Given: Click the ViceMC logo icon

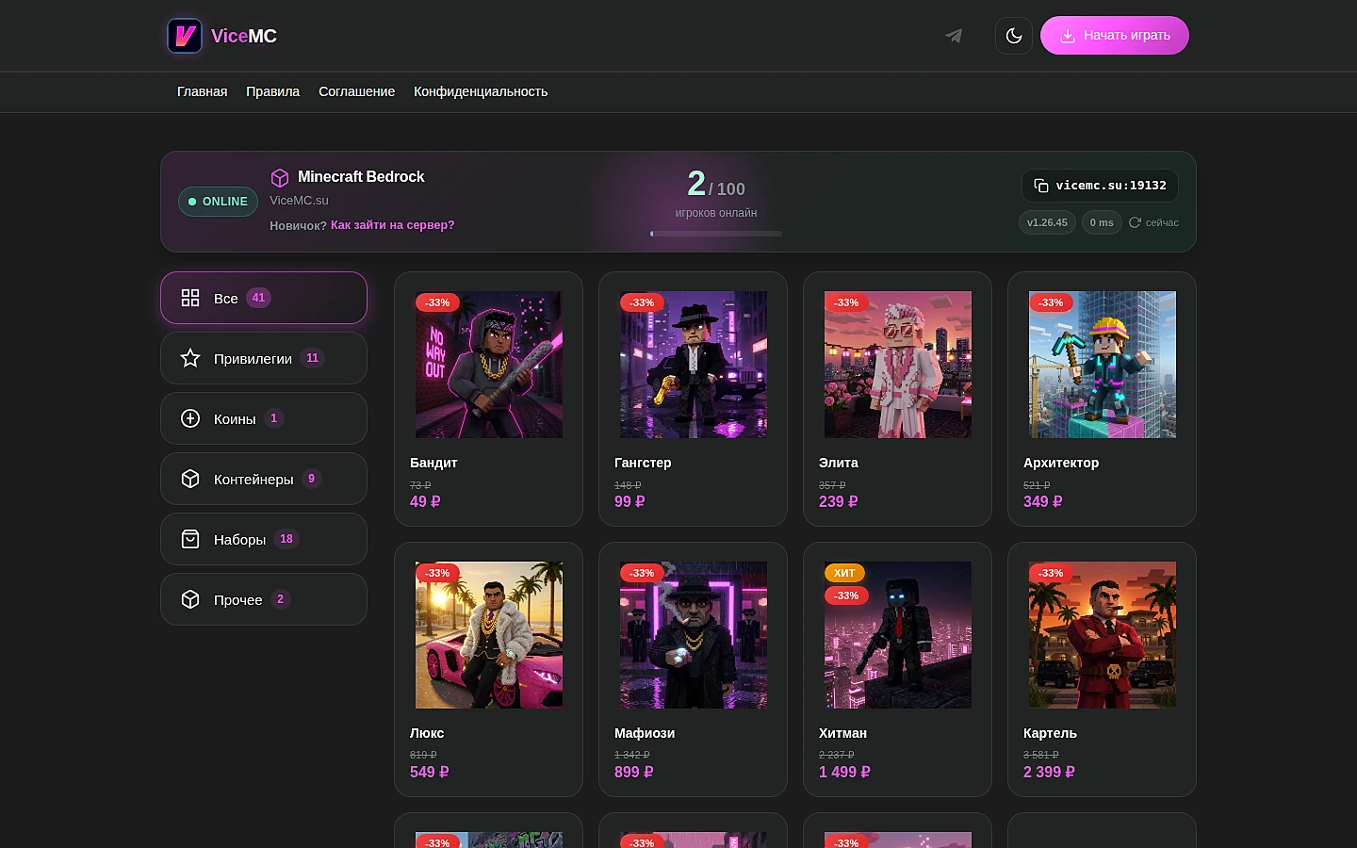Looking at the screenshot, I should [x=185, y=36].
